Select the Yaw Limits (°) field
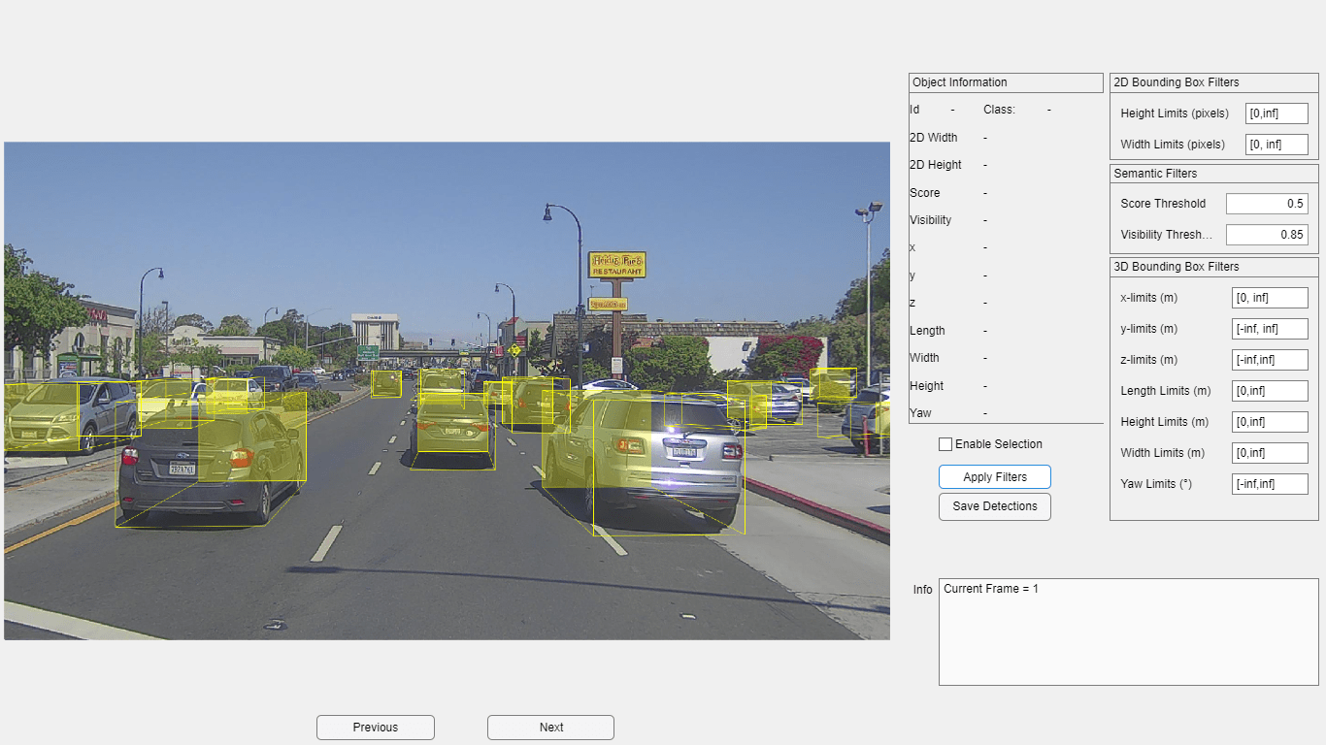 (x=1270, y=484)
